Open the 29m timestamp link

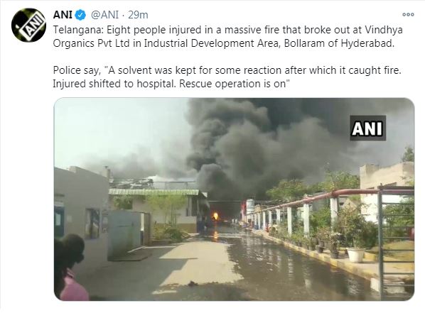click(138, 15)
